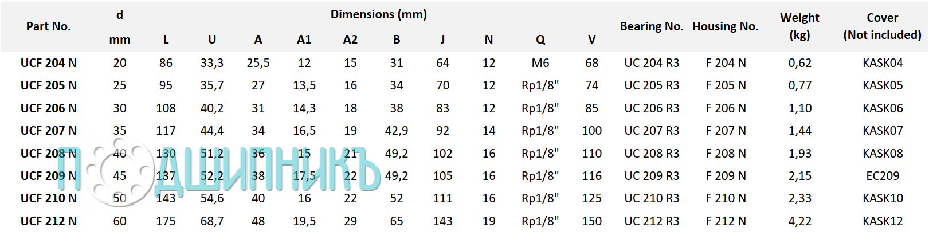Click the V column header
Screen dimensions: 929x239
592,40
